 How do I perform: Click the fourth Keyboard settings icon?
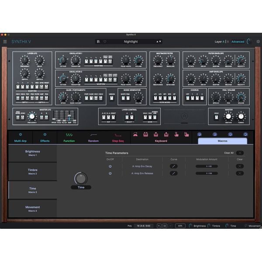[x=166, y=134]
